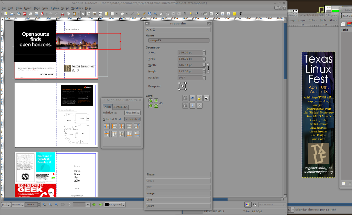Activate the Rotate Item tool
Screen dimensions: 352x215
pyautogui.click(x=150, y=14)
